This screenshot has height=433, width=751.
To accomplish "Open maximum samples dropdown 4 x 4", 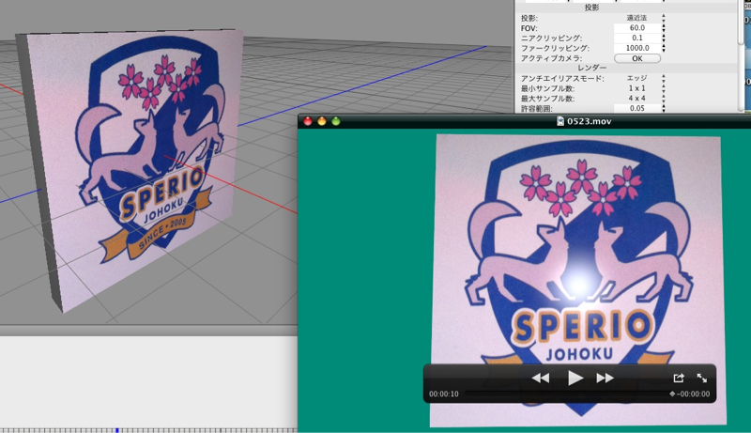I will point(639,99).
